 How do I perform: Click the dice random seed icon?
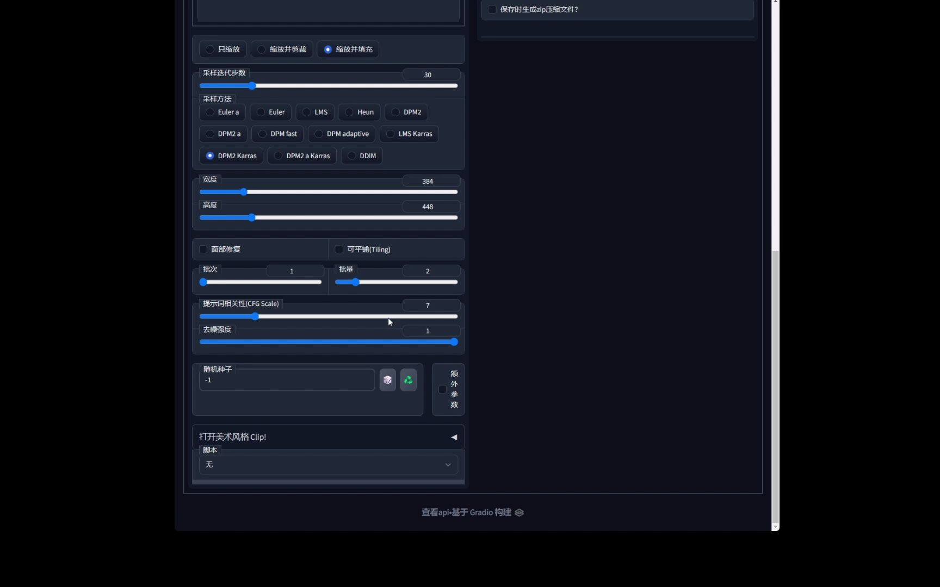[x=387, y=380]
